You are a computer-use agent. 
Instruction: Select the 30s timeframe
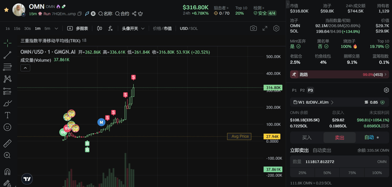(x=27, y=29)
